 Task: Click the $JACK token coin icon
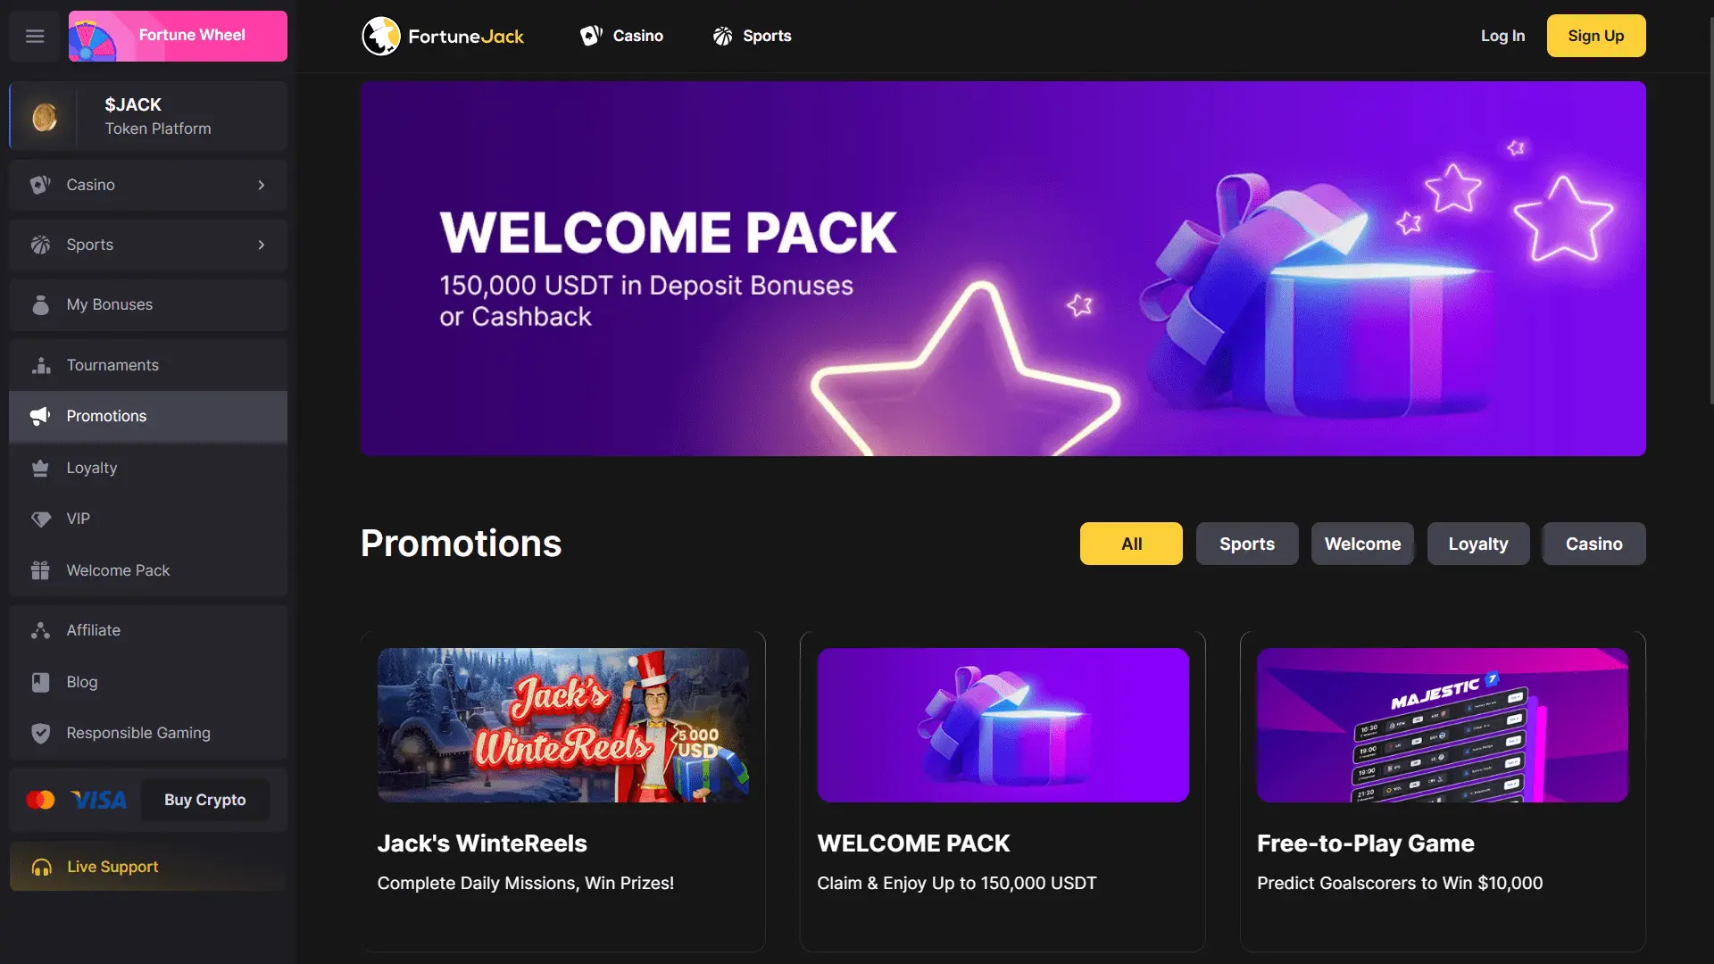click(45, 117)
